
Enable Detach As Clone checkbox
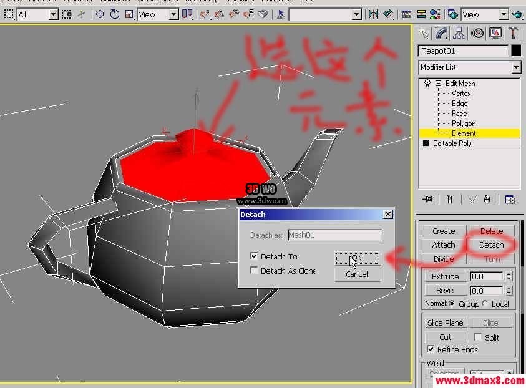click(x=254, y=270)
